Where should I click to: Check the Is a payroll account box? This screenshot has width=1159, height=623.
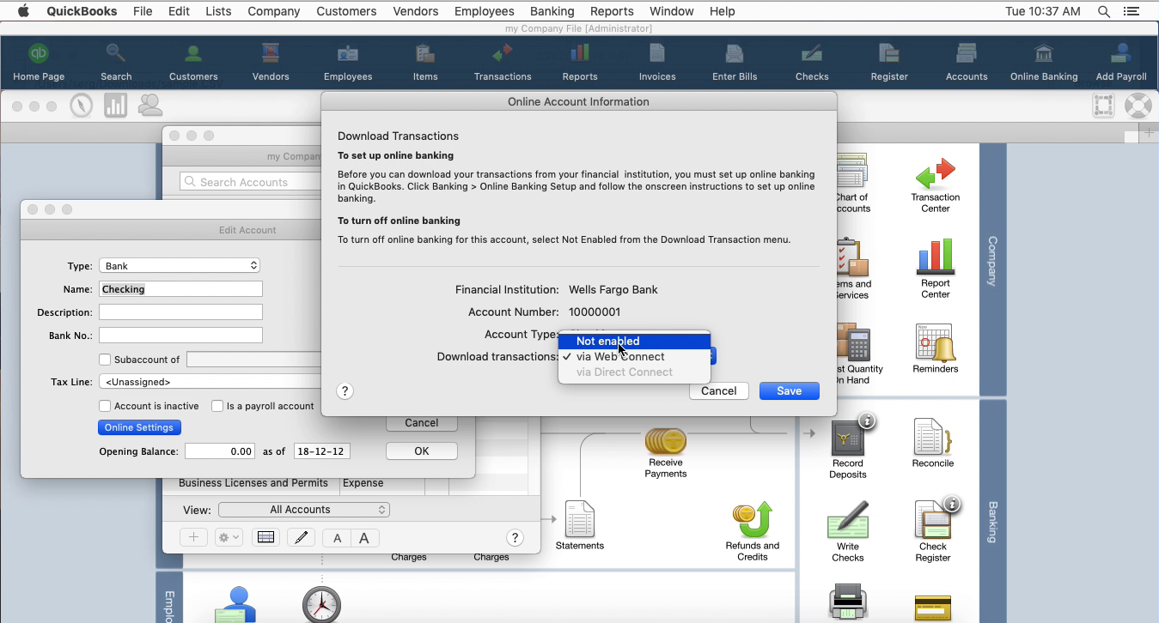pos(217,406)
